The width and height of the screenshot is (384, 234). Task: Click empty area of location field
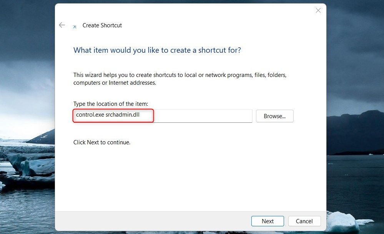203,116
